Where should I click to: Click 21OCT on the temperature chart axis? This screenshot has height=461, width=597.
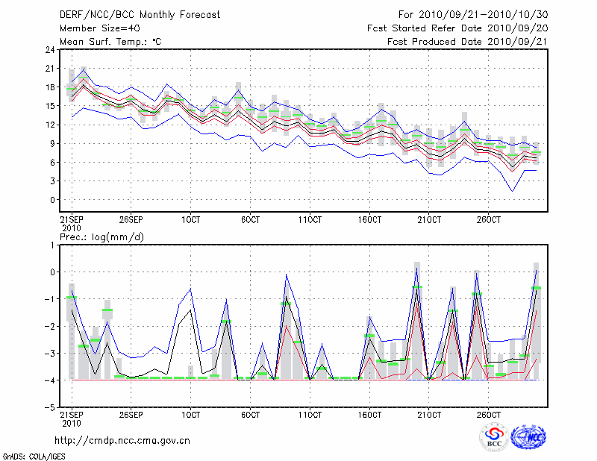(428, 221)
